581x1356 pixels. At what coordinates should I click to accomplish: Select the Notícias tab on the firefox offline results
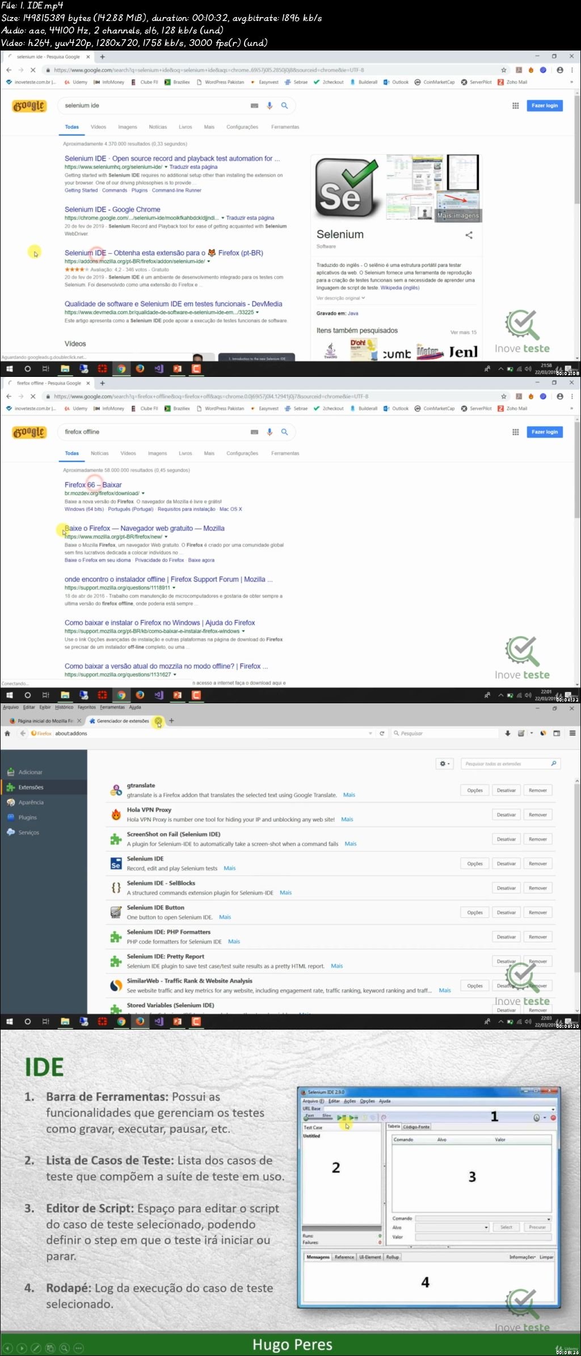click(x=99, y=454)
